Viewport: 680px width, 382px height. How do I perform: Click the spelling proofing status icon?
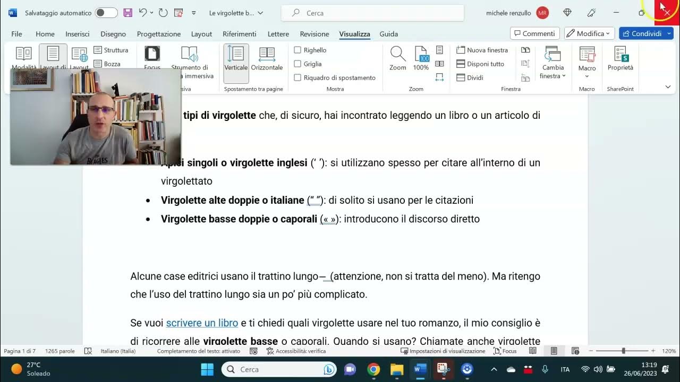pyautogui.click(x=88, y=351)
